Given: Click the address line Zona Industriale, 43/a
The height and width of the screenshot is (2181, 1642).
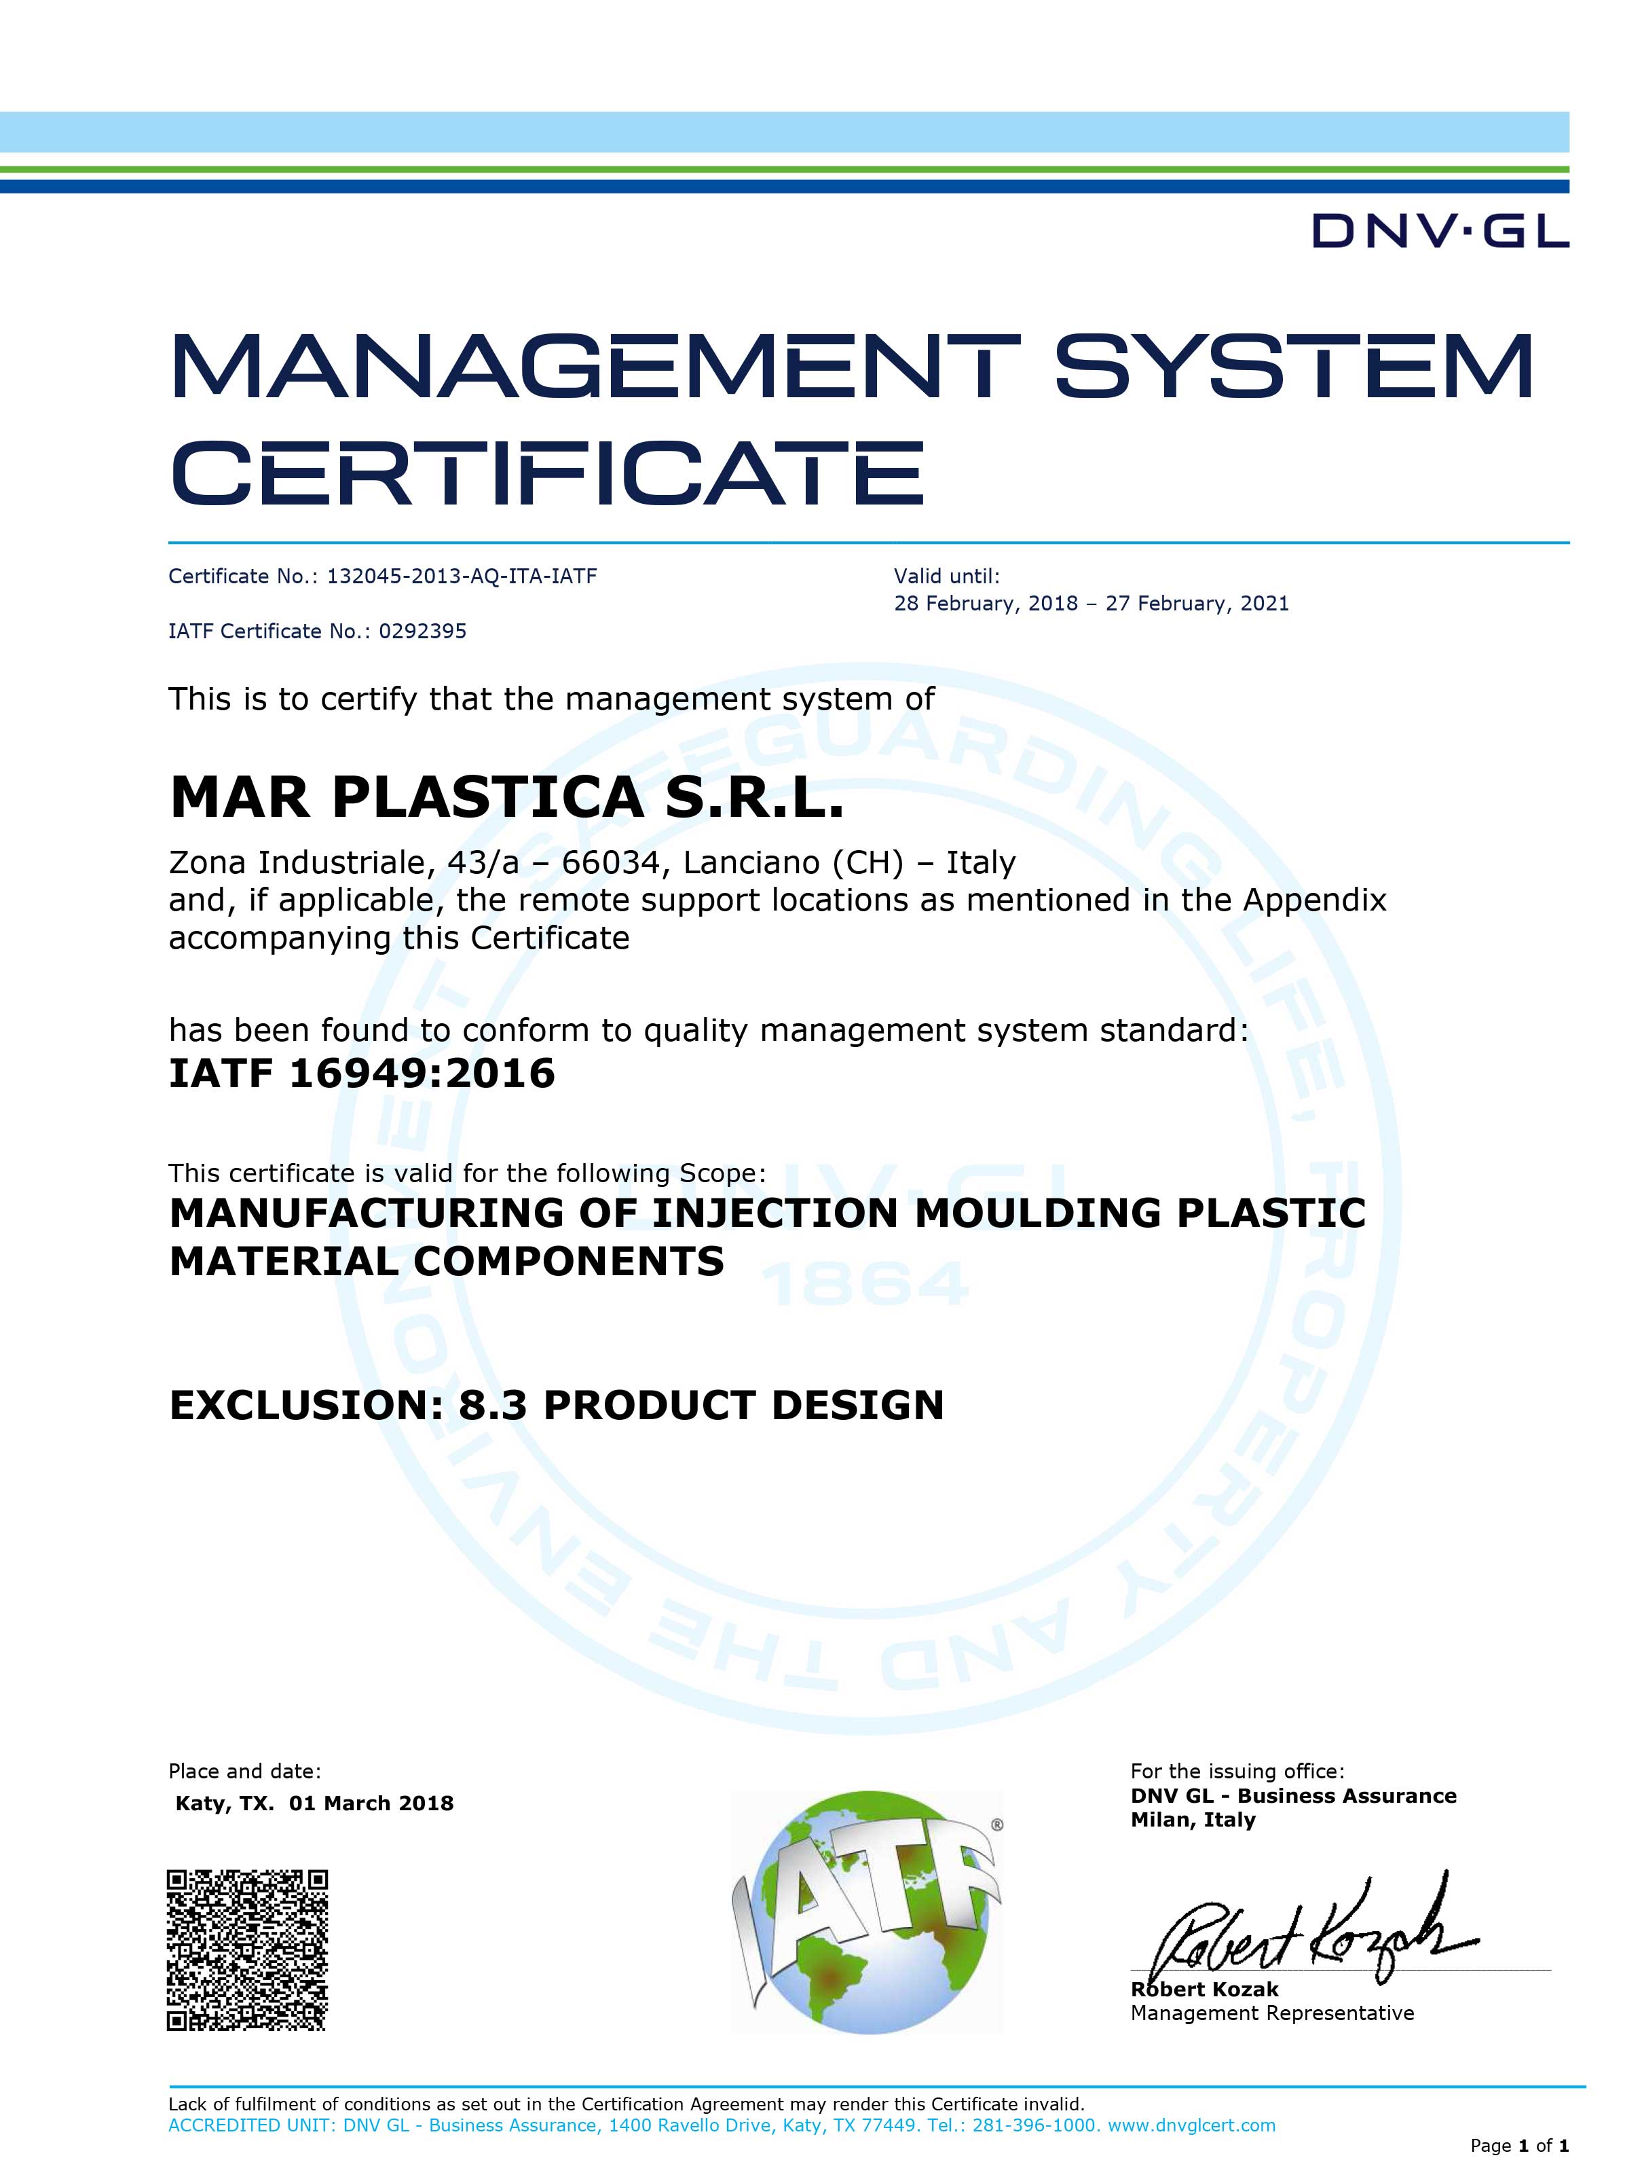Looking at the screenshot, I should click(x=593, y=863).
